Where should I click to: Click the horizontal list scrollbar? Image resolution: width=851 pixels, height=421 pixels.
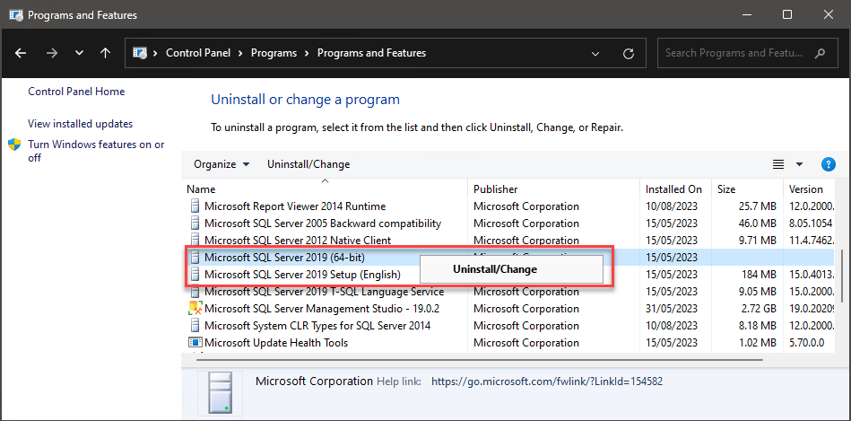tap(480, 359)
